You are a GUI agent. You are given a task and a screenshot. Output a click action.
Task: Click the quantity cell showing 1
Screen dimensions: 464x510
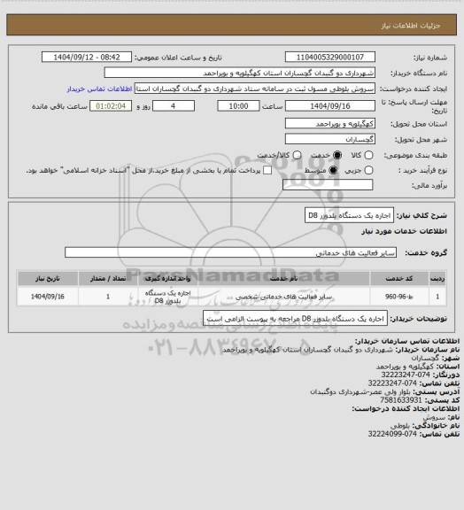(108, 297)
